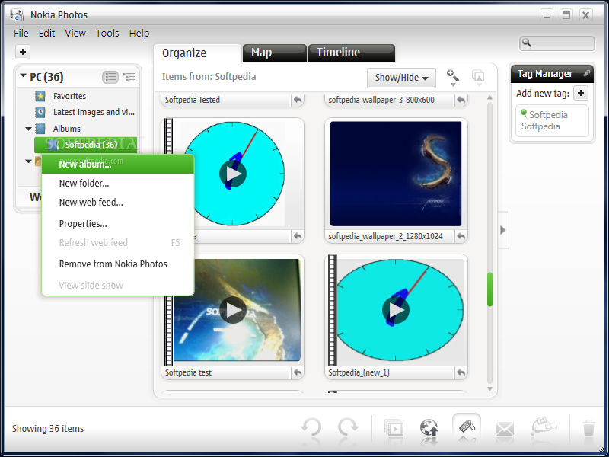Viewport: 609px width, 457px height.
Task: Pin the Tag Manager panel
Action: tap(586, 73)
